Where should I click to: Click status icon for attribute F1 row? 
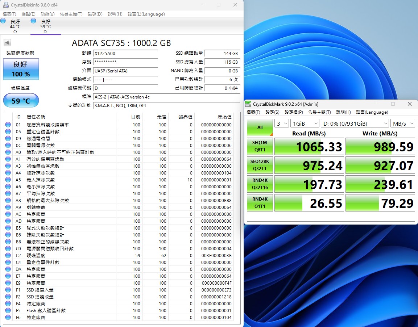click(8, 290)
